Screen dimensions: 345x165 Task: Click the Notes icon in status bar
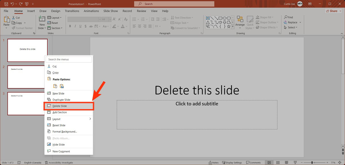213,163
